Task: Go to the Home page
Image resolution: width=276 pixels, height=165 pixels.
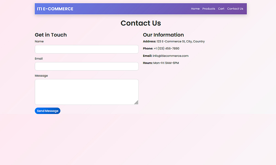Action: [x=195, y=9]
